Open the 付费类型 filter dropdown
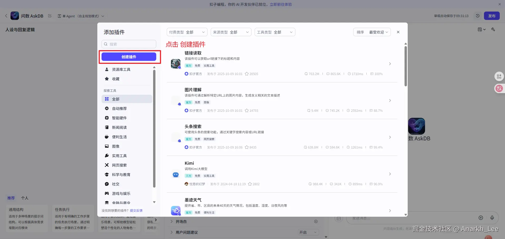This screenshot has height=239, width=505. point(187,32)
